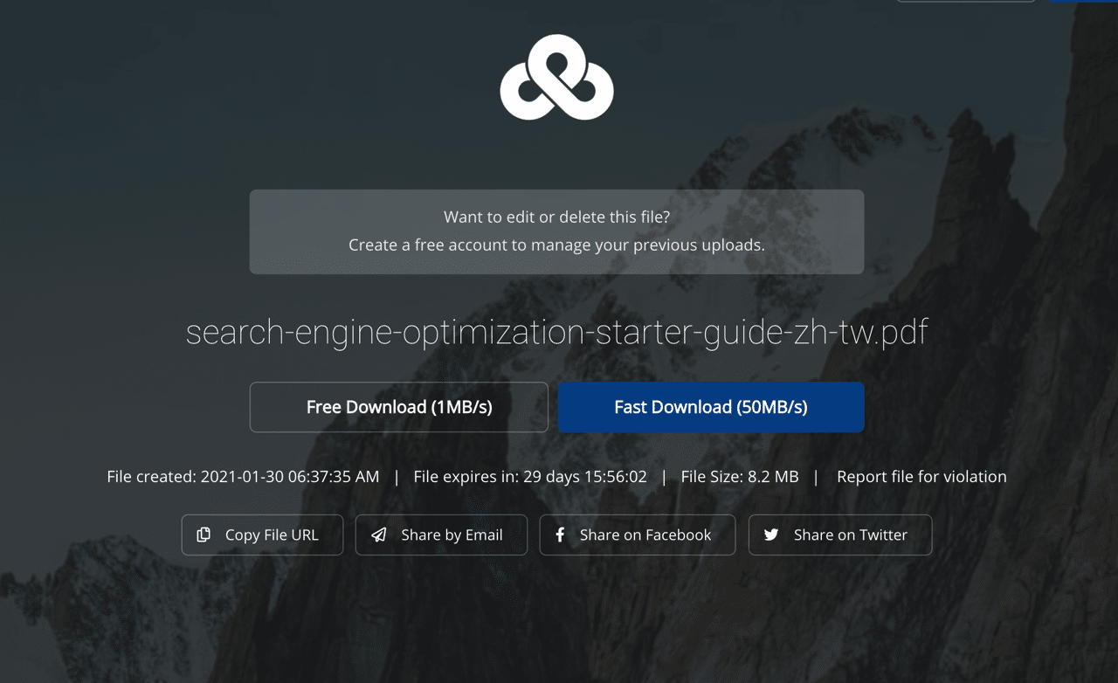Share the file by Email
This screenshot has height=683, width=1118.
pyautogui.click(x=441, y=534)
